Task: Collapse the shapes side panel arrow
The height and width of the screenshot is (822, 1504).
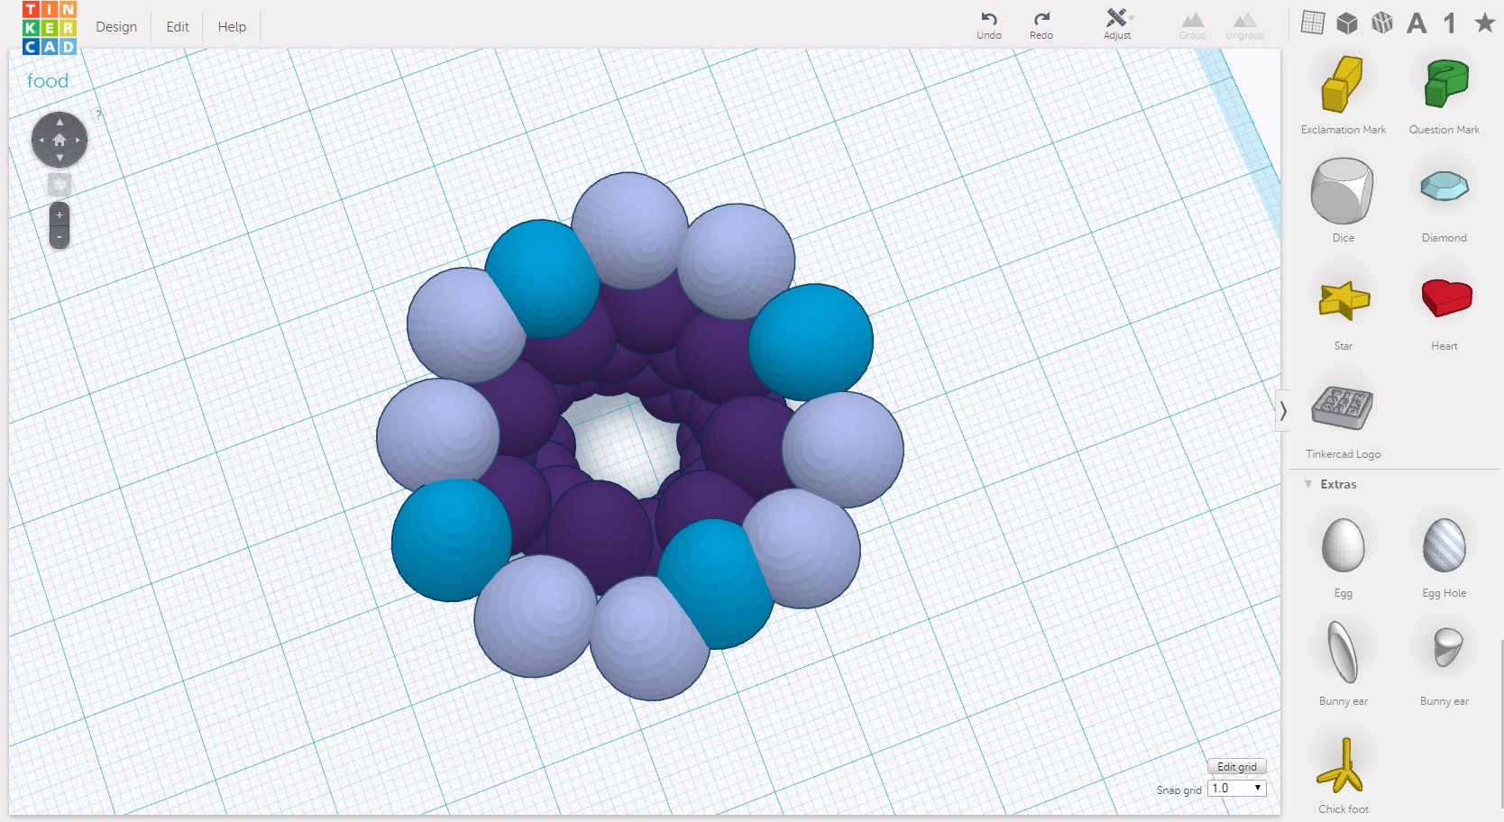Action: [x=1283, y=411]
